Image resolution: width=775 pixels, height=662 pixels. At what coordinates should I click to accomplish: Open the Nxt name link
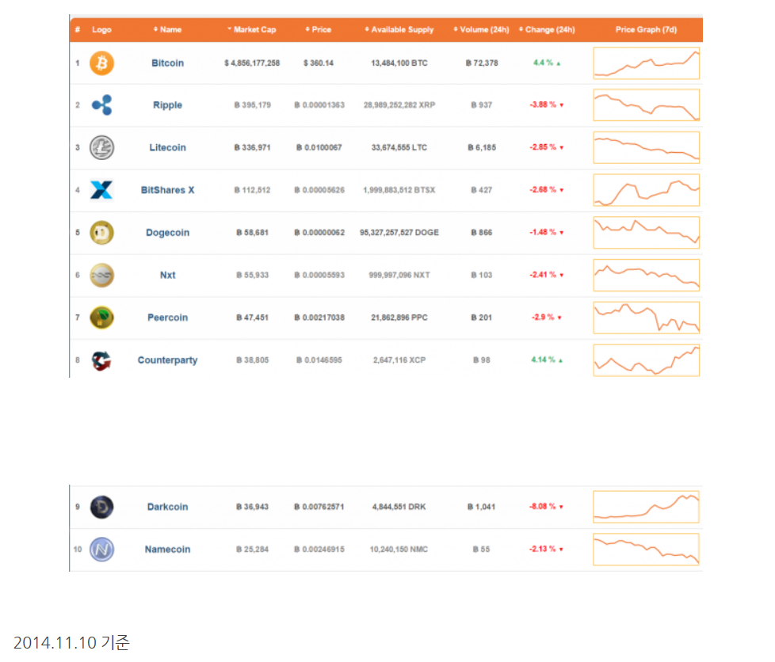[167, 276]
